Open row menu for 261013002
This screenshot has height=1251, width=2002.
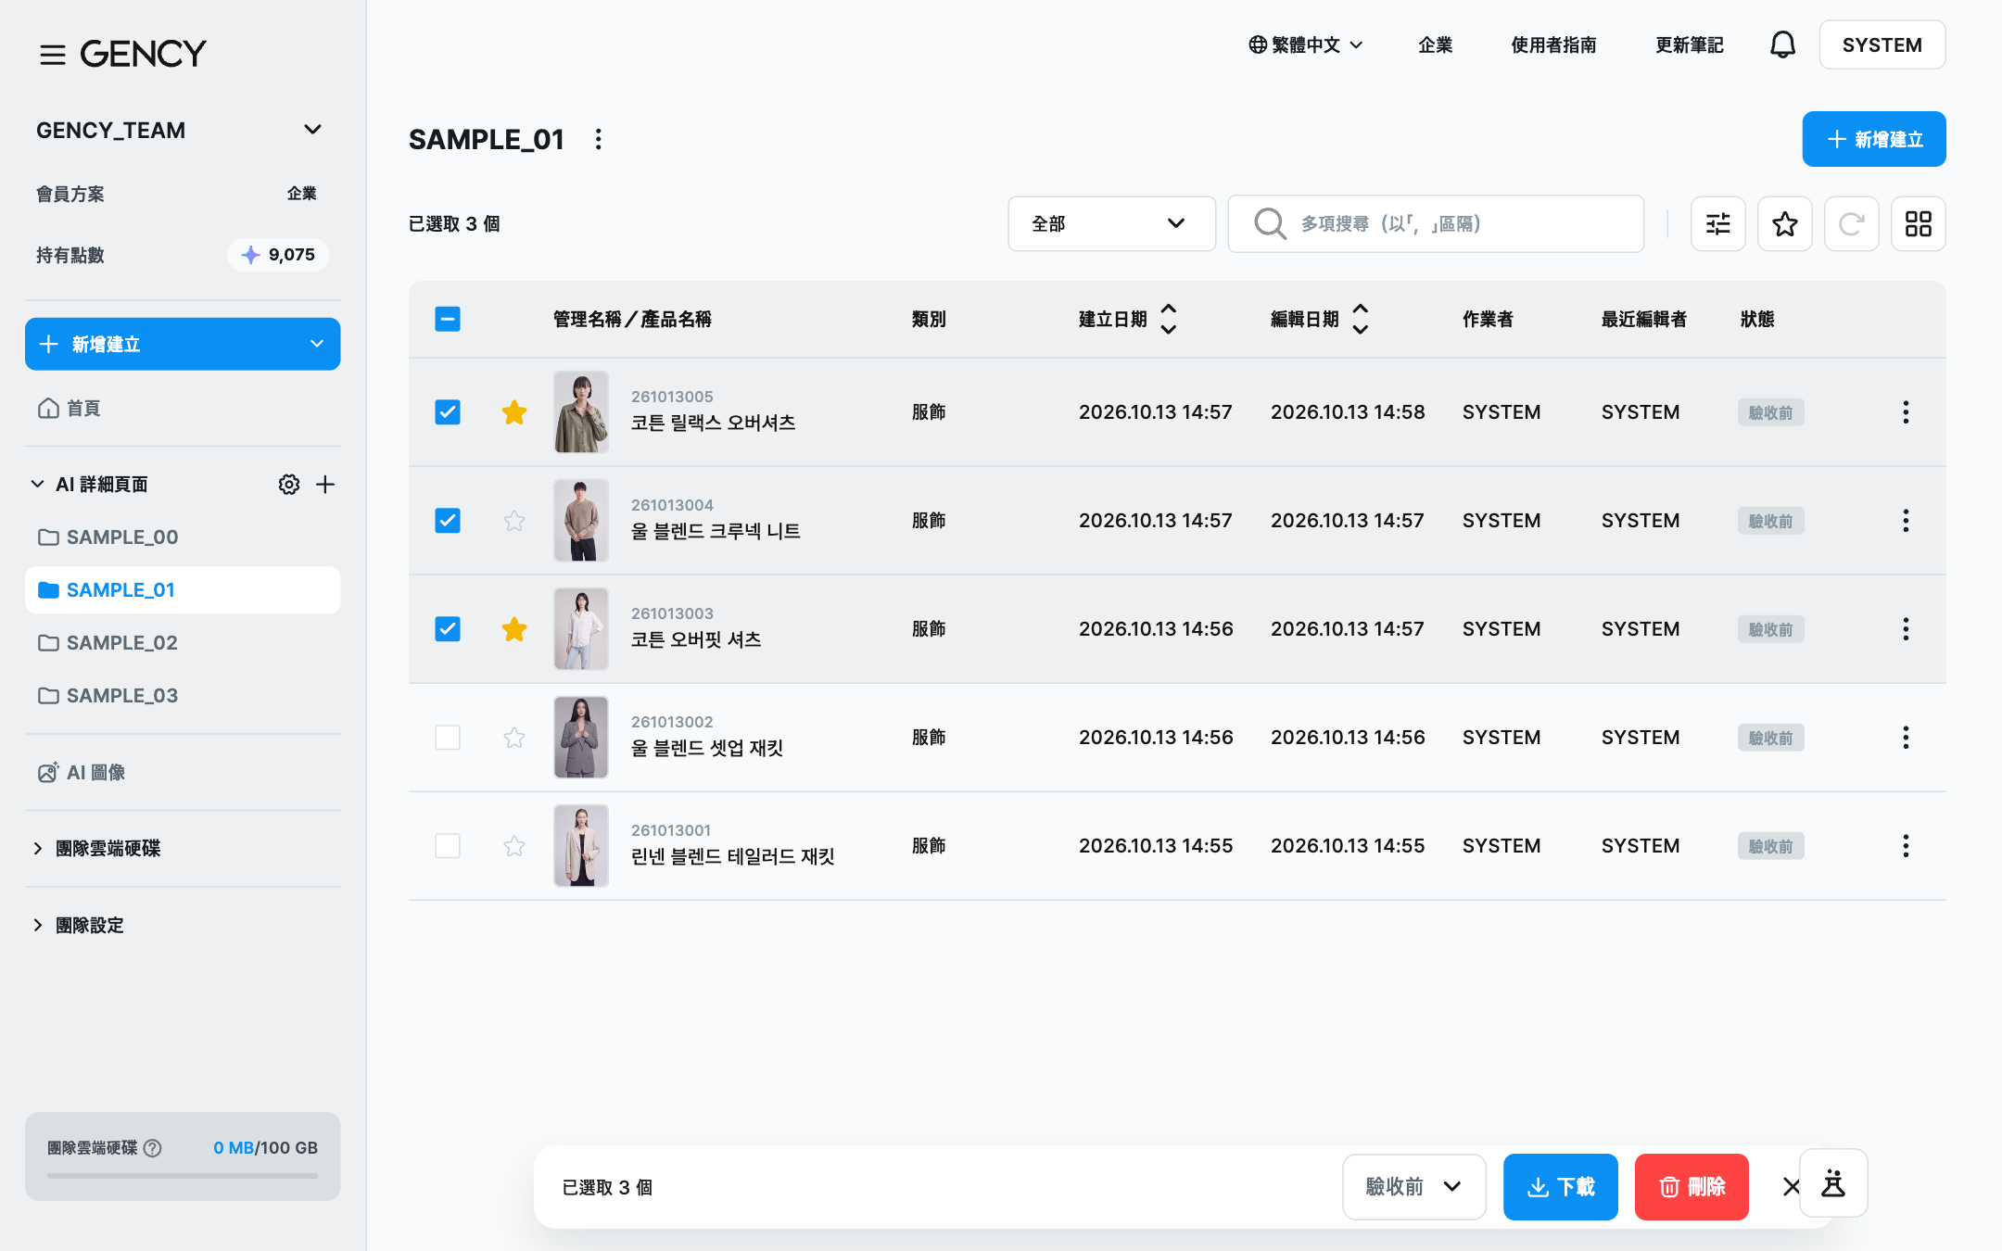point(1906,738)
